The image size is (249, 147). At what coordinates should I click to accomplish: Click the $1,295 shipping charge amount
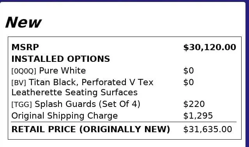(x=198, y=116)
